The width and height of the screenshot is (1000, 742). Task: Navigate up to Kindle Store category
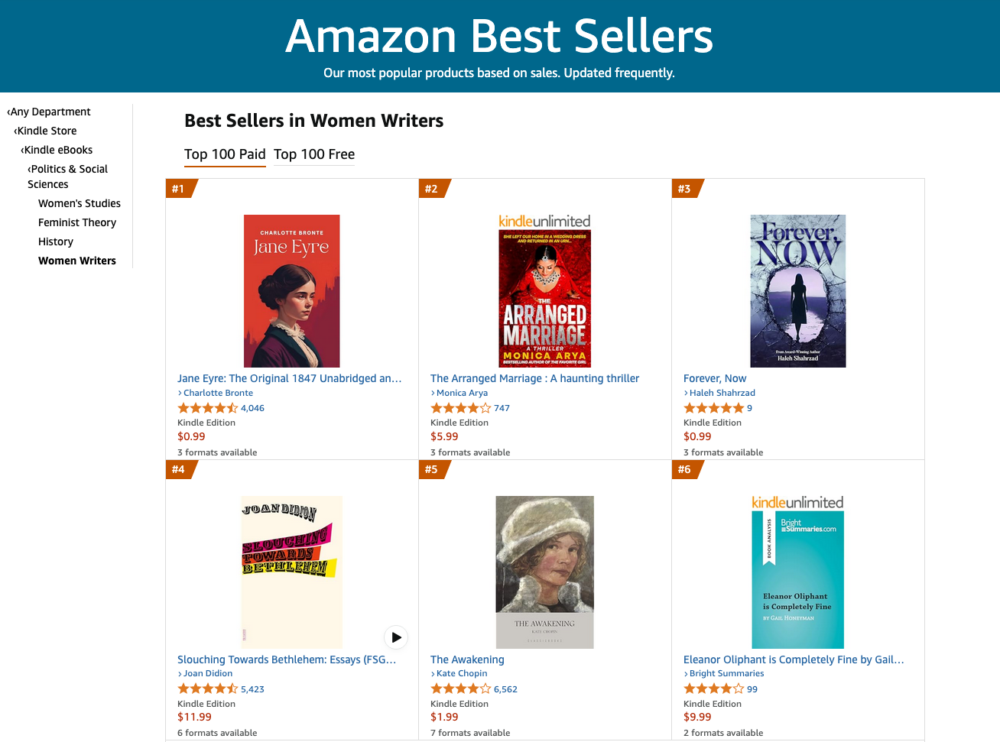click(x=47, y=131)
